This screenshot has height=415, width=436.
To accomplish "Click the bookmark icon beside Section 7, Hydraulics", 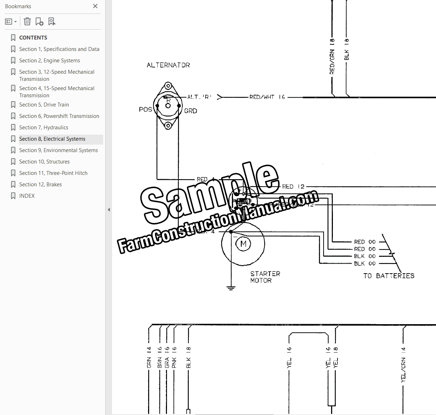I will click(13, 128).
